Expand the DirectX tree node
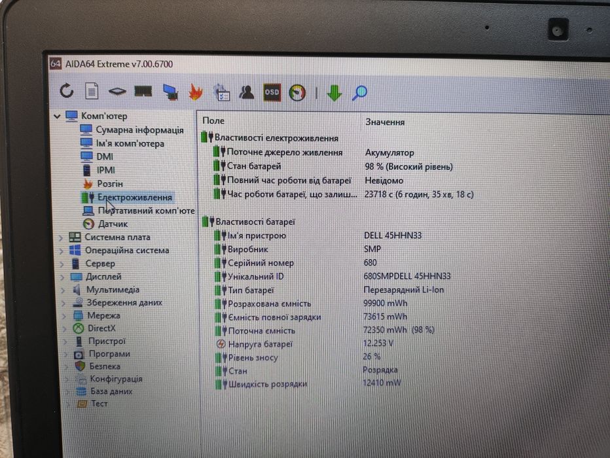This screenshot has height=458, width=610. 65,329
